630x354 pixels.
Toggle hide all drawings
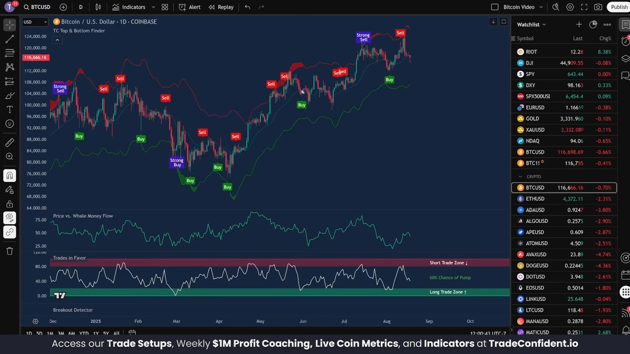[x=9, y=218]
